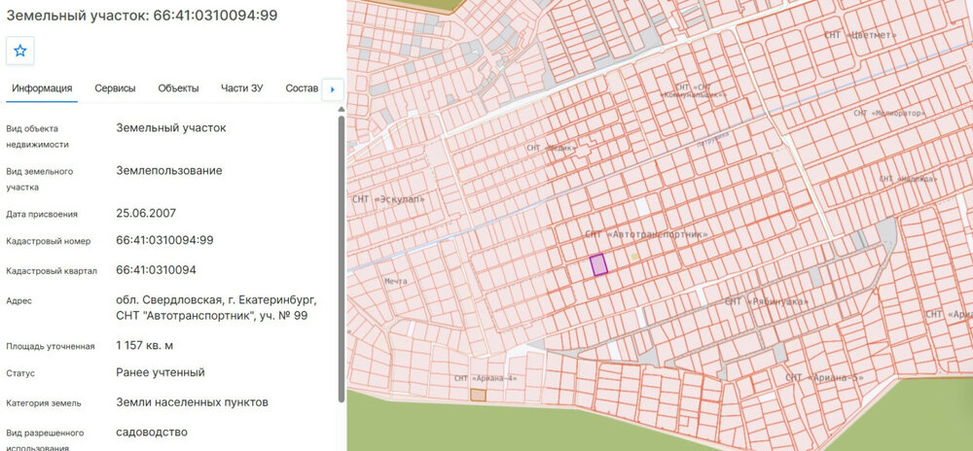Click the Вид объекта недвижимости field label
The width and height of the screenshot is (973, 451).
(37, 136)
